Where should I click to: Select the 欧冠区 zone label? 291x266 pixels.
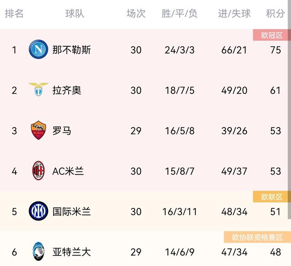click(272, 35)
